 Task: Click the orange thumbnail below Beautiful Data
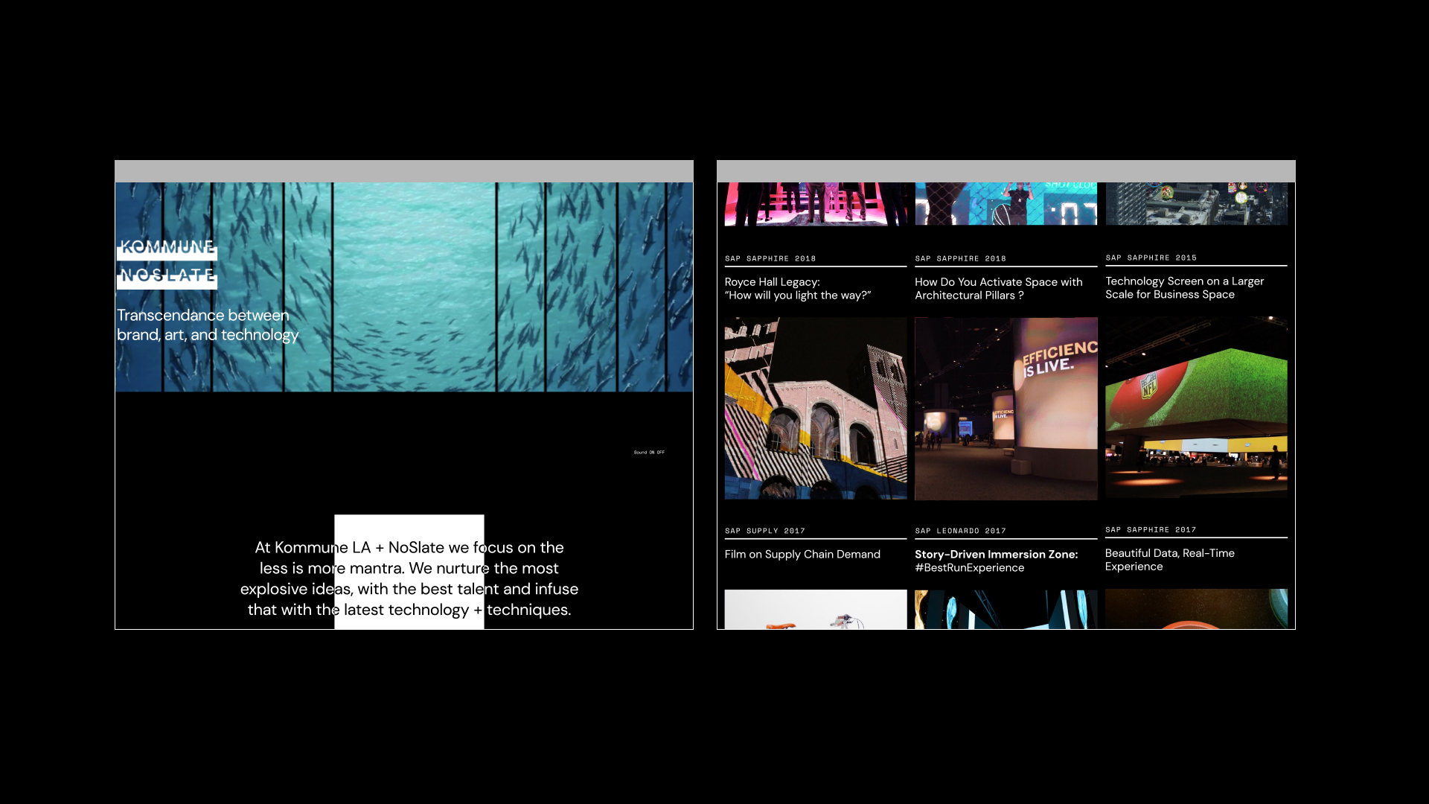(x=1196, y=609)
